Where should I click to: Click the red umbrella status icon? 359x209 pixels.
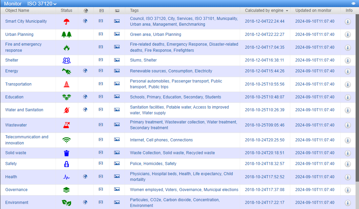(67, 22)
